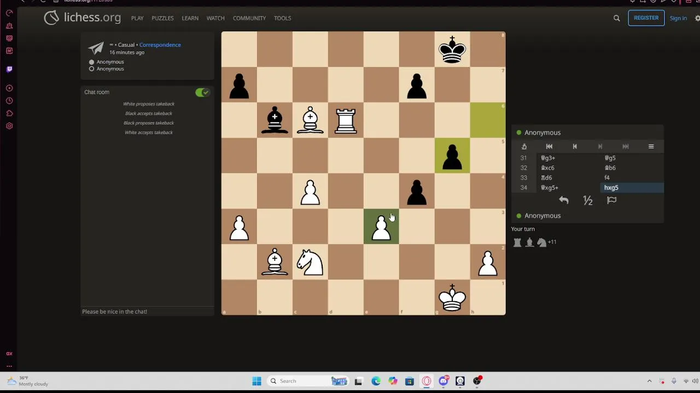Open Discord from taskbar
This screenshot has width=700, height=393.
[x=444, y=381]
